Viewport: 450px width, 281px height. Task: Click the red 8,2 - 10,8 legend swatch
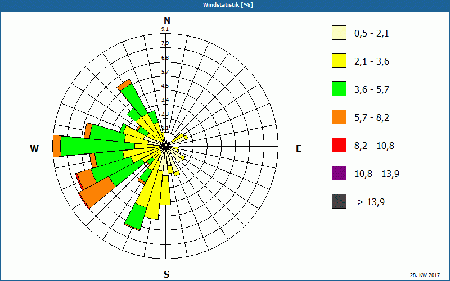click(339, 145)
